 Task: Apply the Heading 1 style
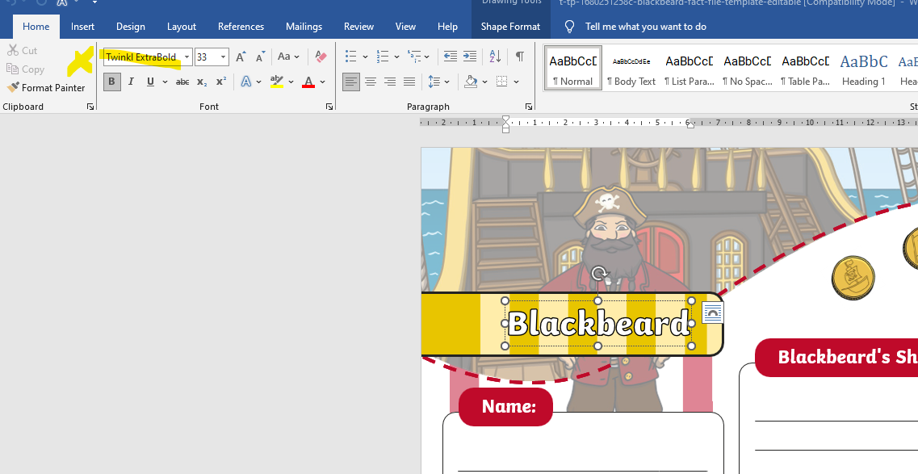click(863, 69)
